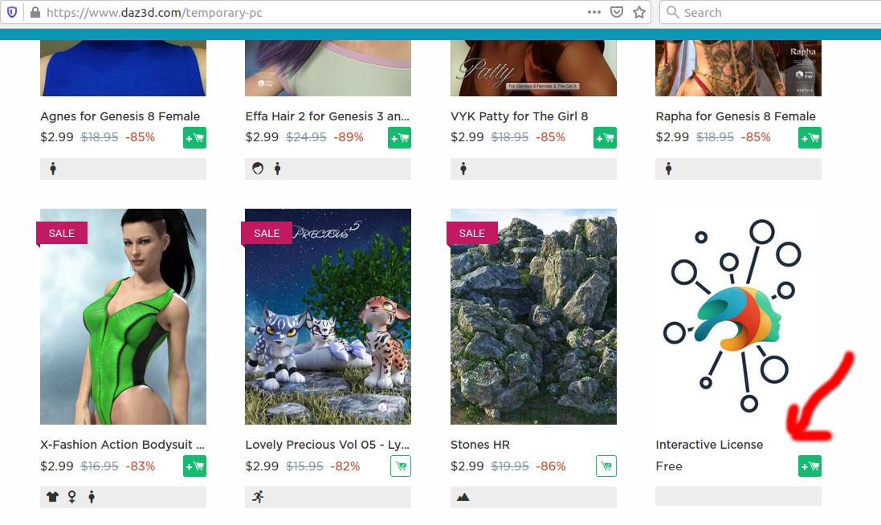Click Lovely Precious Vol 05 cart icon
Image resolution: width=881 pixels, height=525 pixels.
coord(401,466)
